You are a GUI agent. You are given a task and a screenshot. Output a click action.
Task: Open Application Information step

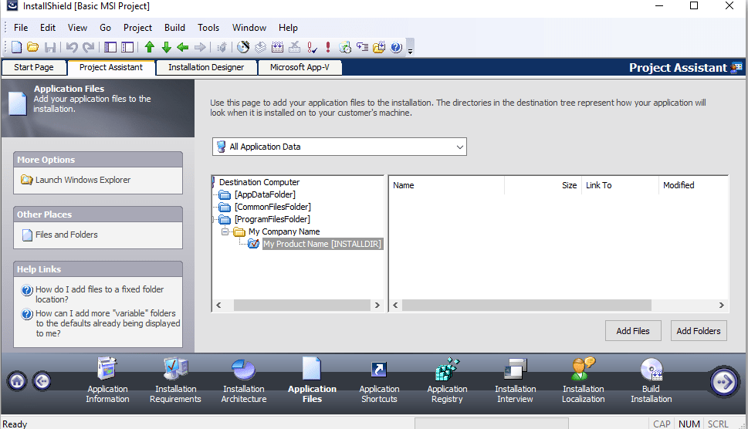[107, 380]
